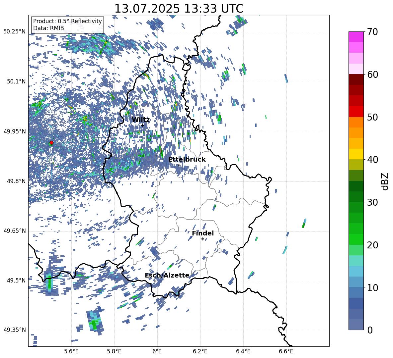Screen dimensions: 393x358
Task: Click the 70 dBZ colorbar tick label
Action: [x=372, y=32]
